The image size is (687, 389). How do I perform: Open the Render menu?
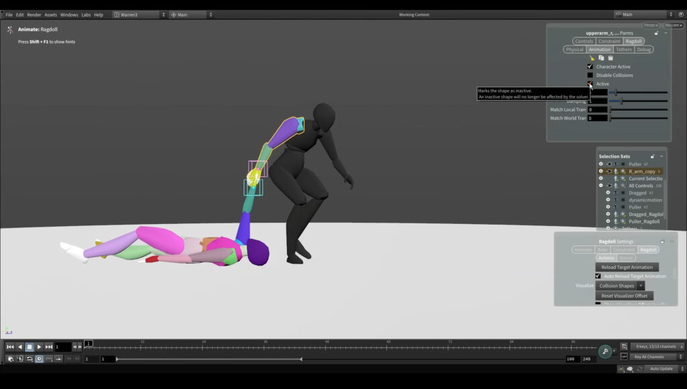(34, 15)
